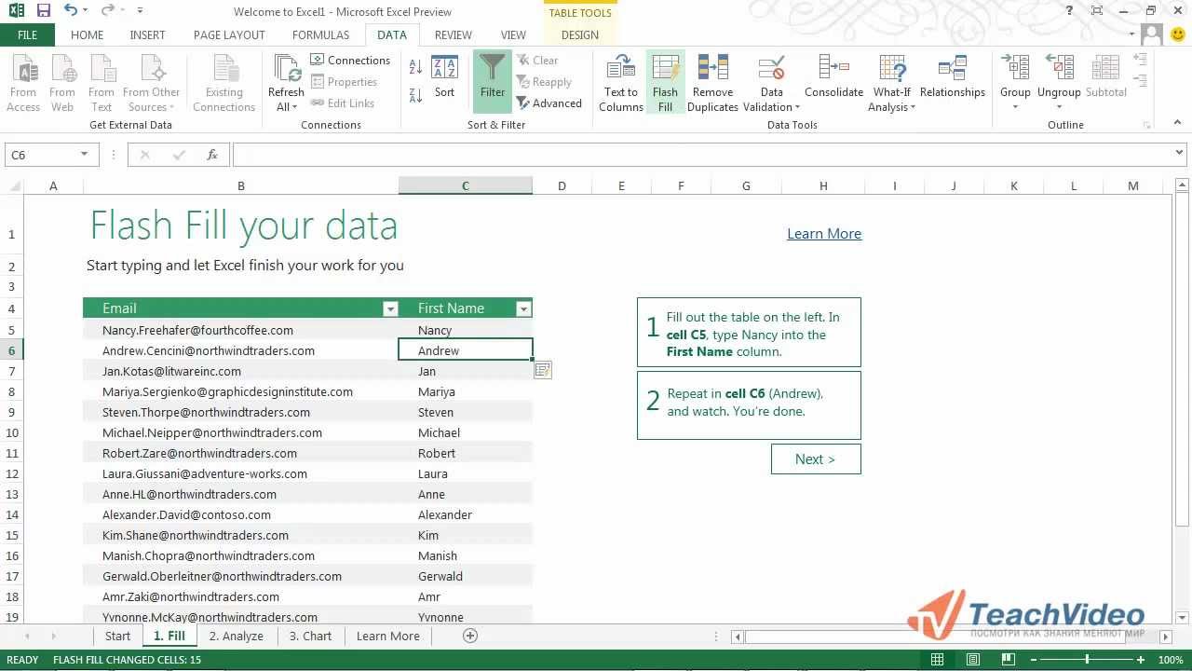Image resolution: width=1192 pixels, height=671 pixels.
Task: Switch to Page Break Preview icon
Action: tap(1009, 659)
